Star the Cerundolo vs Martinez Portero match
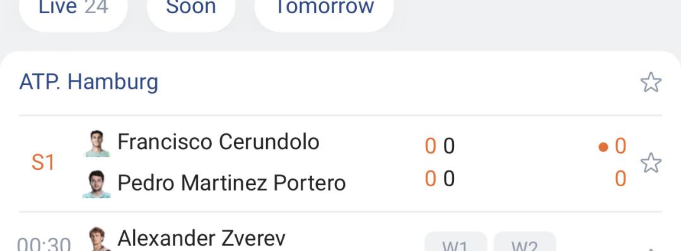 (x=651, y=163)
